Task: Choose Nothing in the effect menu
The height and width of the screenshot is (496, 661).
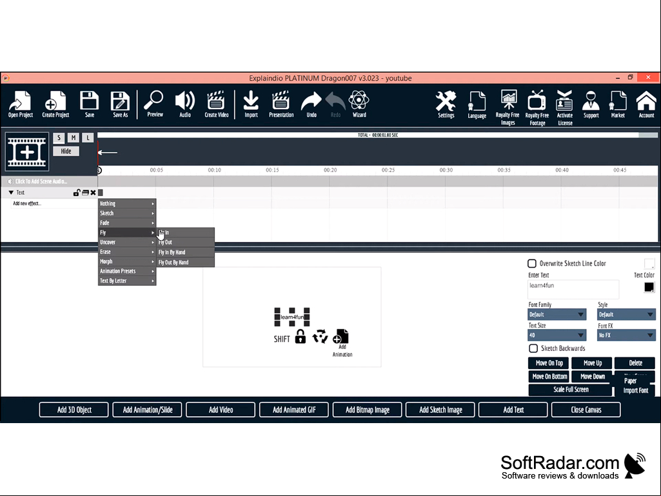Action: pyautogui.click(x=127, y=204)
